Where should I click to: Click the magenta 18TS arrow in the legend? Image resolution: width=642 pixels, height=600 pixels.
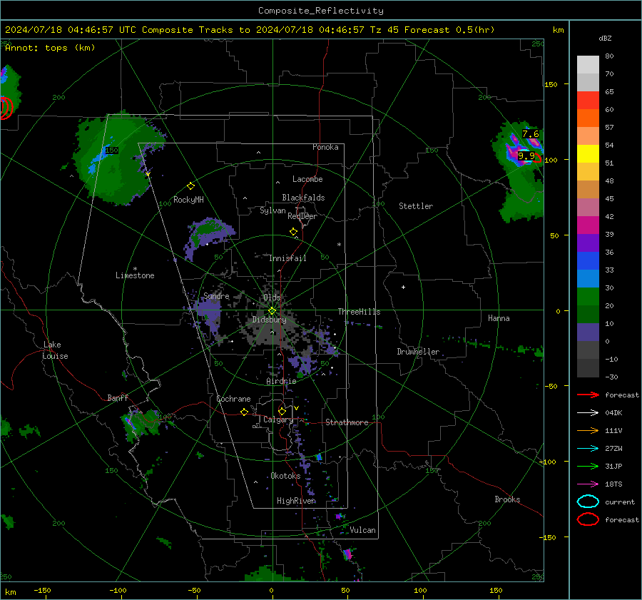pos(588,484)
